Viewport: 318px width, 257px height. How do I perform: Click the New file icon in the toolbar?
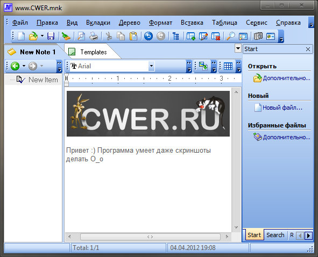click(22, 37)
